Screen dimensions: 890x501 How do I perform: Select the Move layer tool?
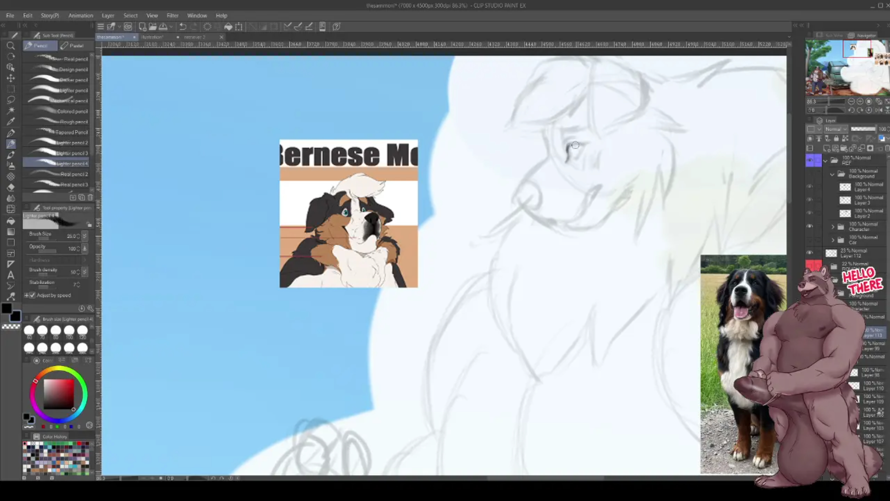coord(11,78)
